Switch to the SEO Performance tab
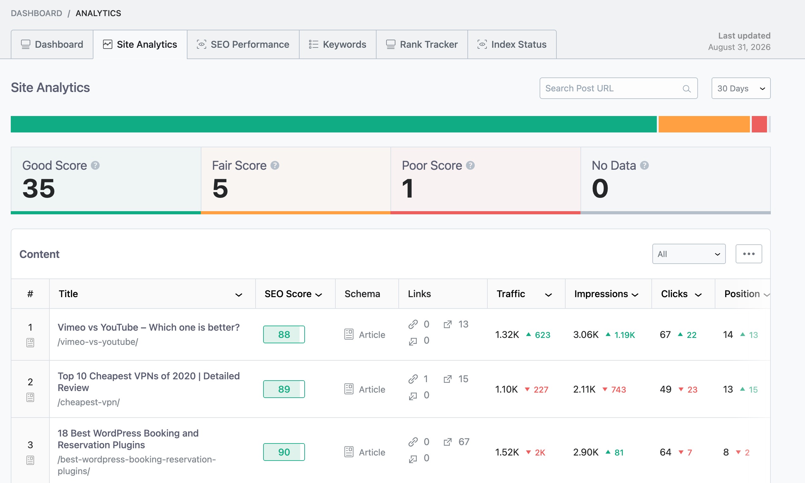 [x=243, y=45]
